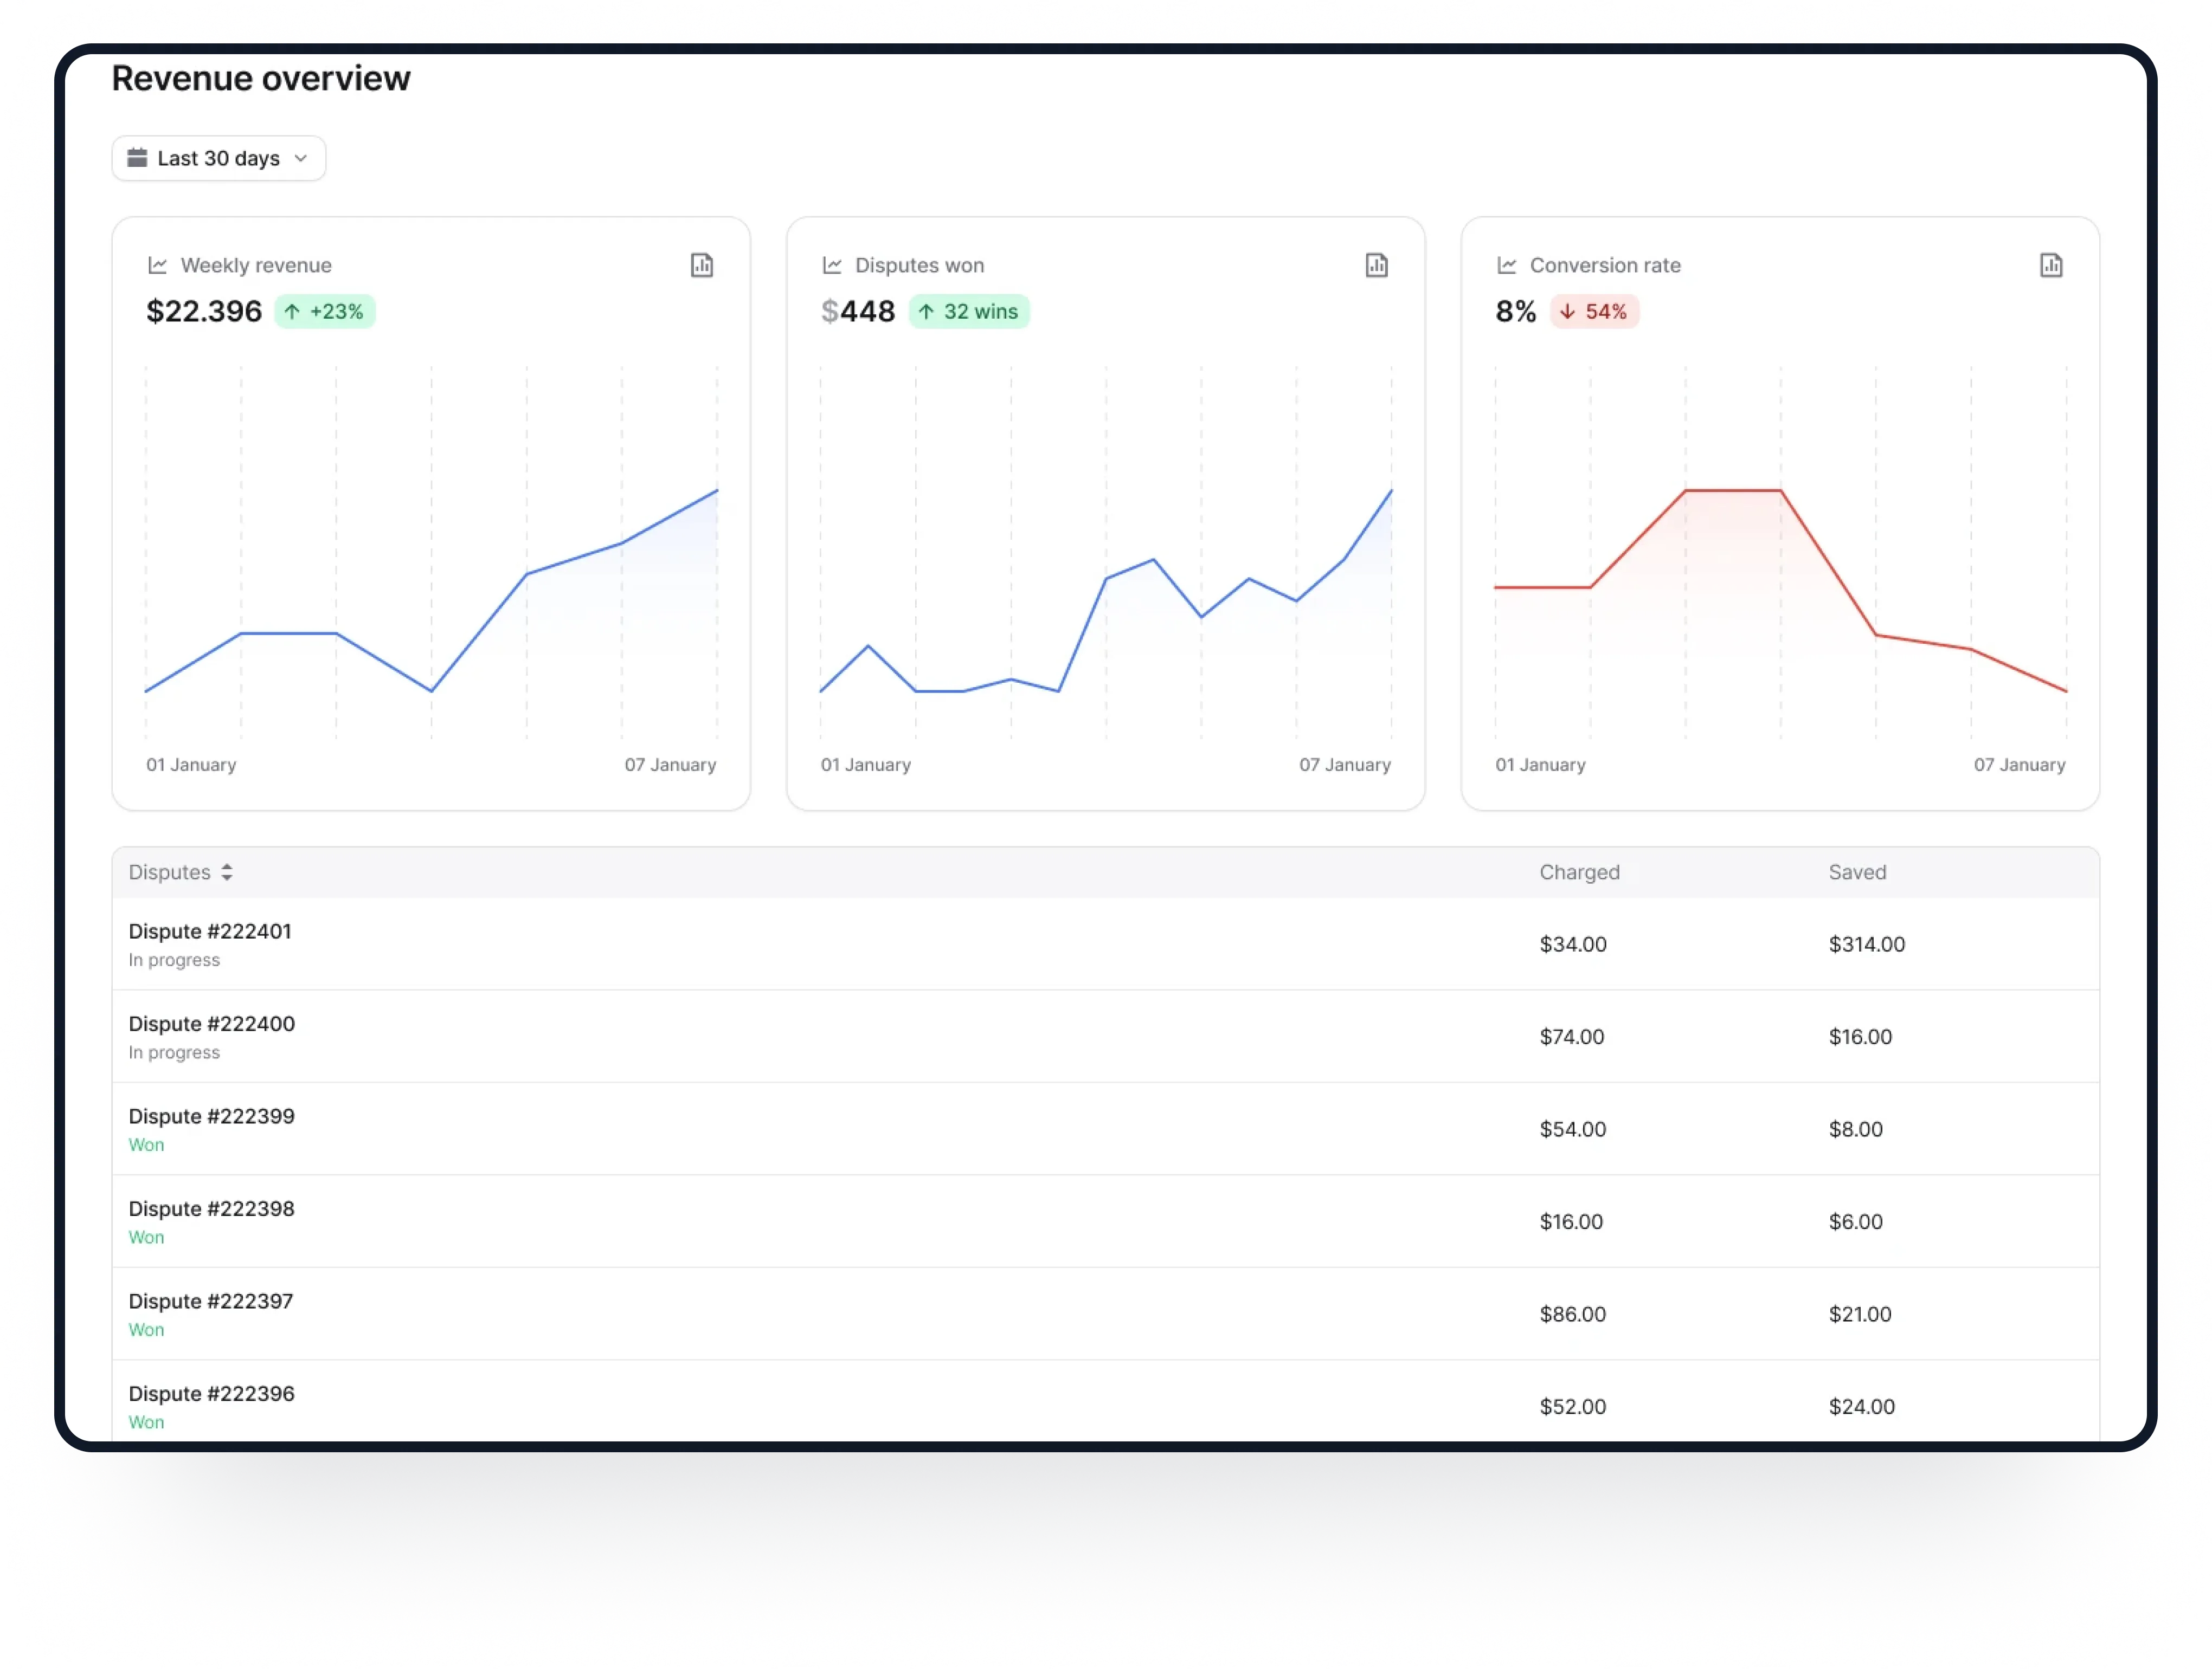Click the Saved column header
This screenshot has height=1669, width=2212.
coord(1857,871)
